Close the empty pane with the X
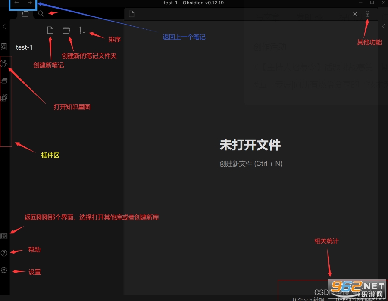 [355, 14]
